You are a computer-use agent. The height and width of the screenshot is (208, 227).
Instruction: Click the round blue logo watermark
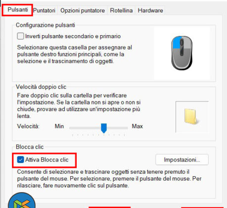pos(22,201)
